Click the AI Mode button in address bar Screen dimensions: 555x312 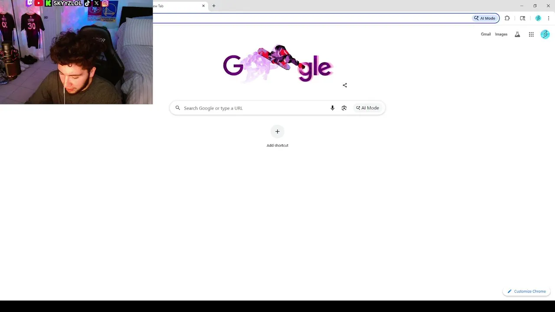[x=485, y=18]
